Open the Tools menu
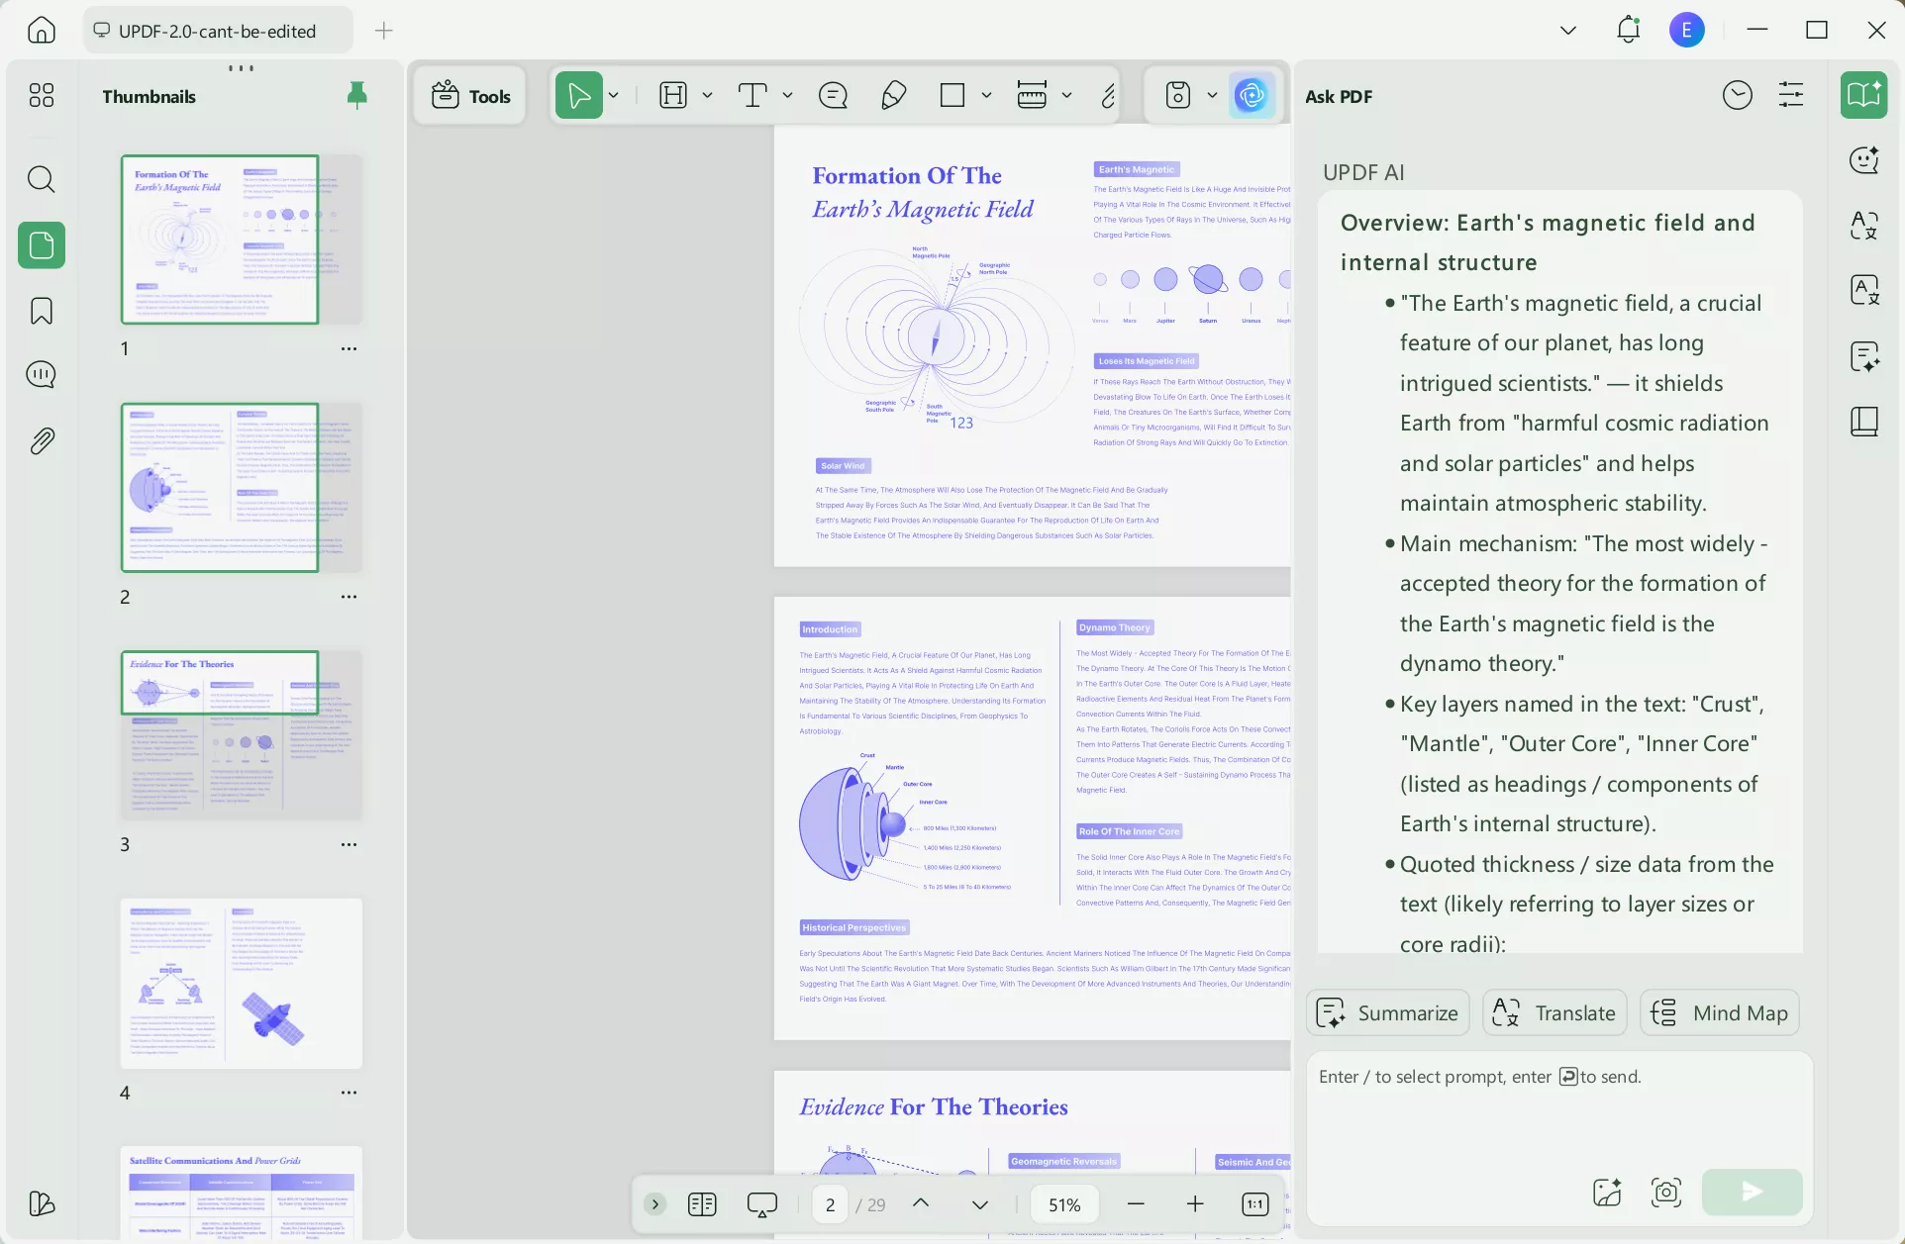Image resolution: width=1905 pixels, height=1244 pixels. (471, 96)
